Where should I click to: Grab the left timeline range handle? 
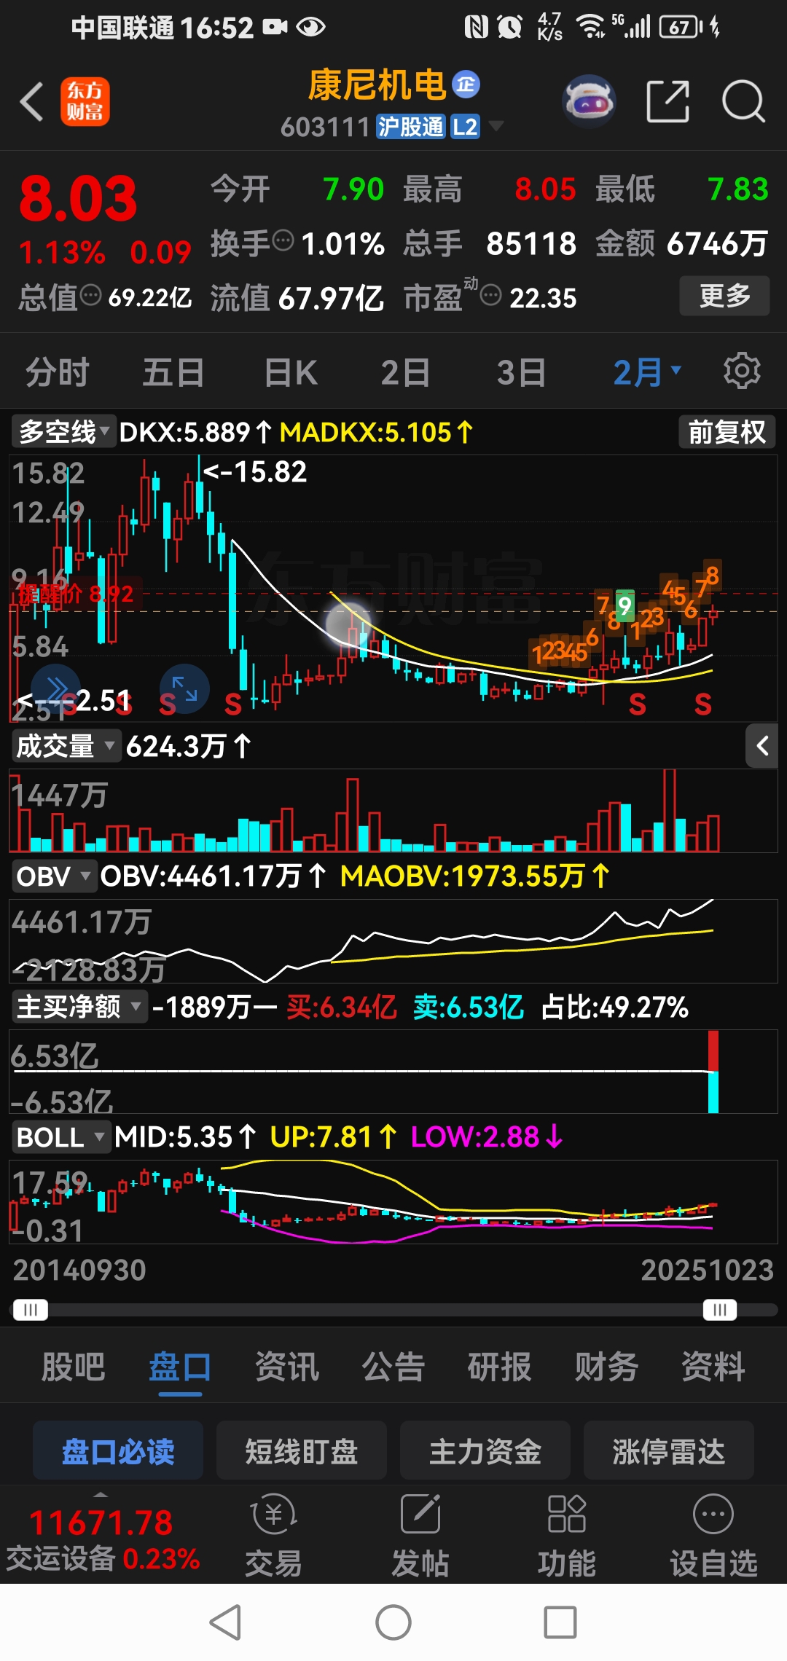pyautogui.click(x=31, y=1310)
